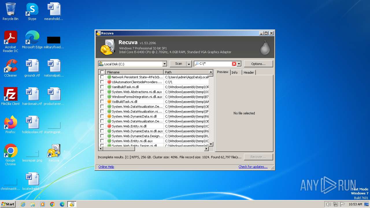Sort by the Filename column header
The image size is (370, 208).
point(134,72)
